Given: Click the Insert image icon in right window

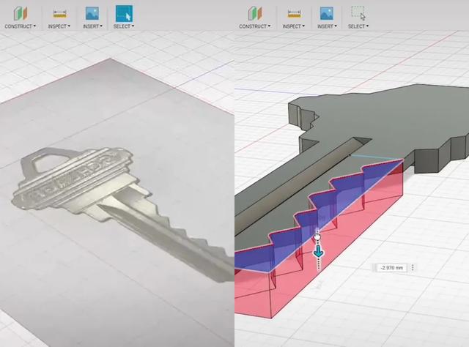Looking at the screenshot, I should 327,13.
